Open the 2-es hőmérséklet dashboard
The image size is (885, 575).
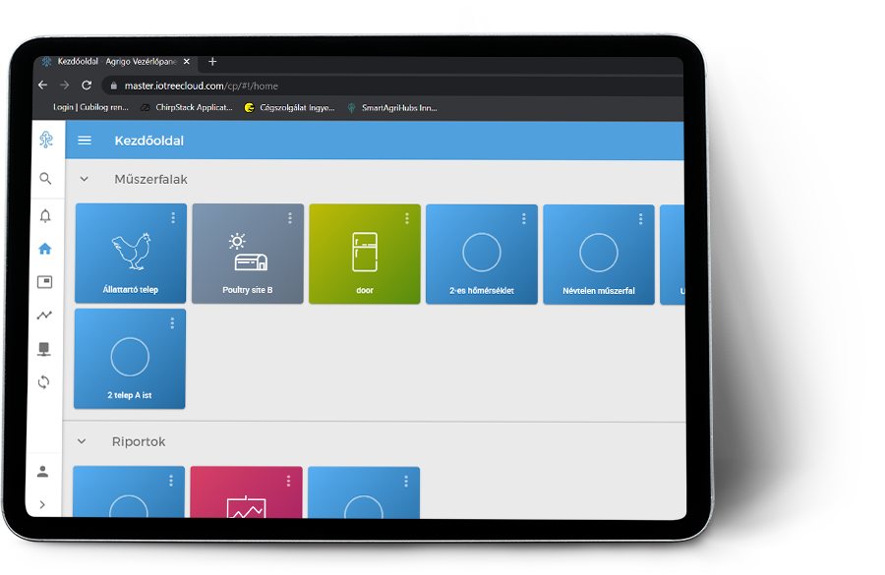click(482, 255)
